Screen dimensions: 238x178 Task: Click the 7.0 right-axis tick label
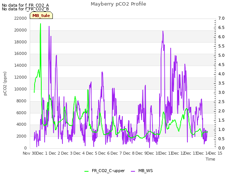[221, 18]
